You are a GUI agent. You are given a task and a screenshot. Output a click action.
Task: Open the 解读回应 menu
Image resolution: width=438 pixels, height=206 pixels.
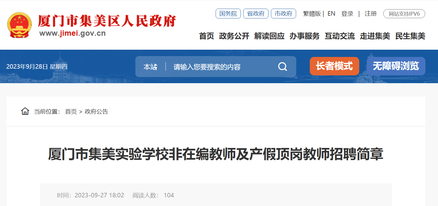[269, 36]
